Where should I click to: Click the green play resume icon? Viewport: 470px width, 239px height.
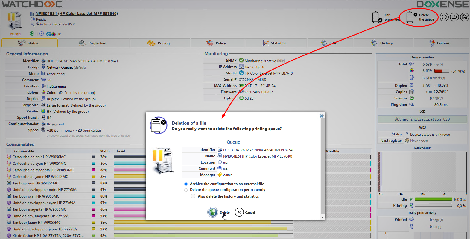coord(32,33)
